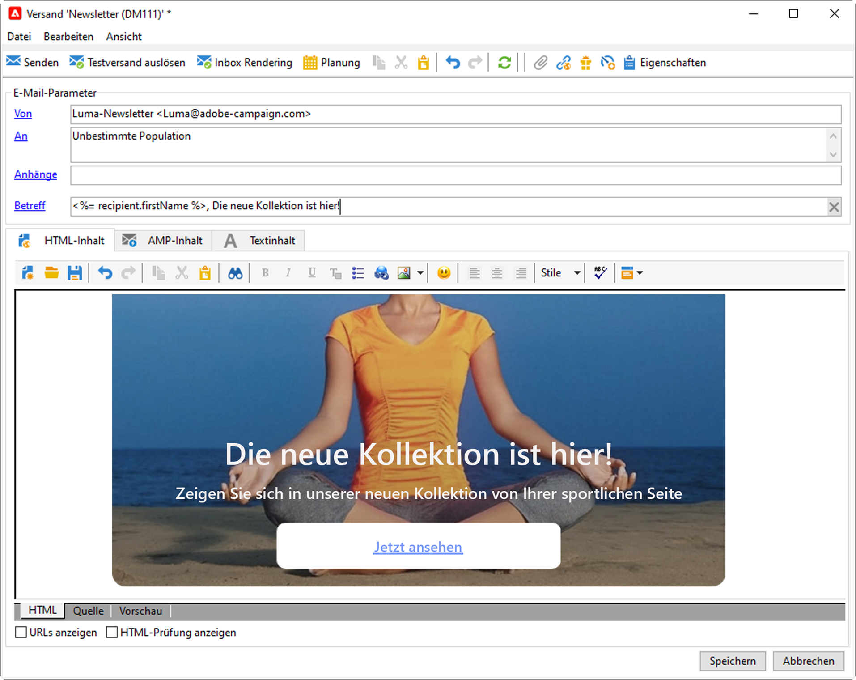Image resolution: width=856 pixels, height=680 pixels.
Task: Align text left
Action: [474, 273]
